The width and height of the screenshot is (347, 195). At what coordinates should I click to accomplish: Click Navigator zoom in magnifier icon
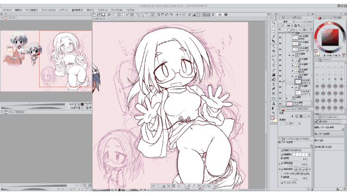pos(79,104)
